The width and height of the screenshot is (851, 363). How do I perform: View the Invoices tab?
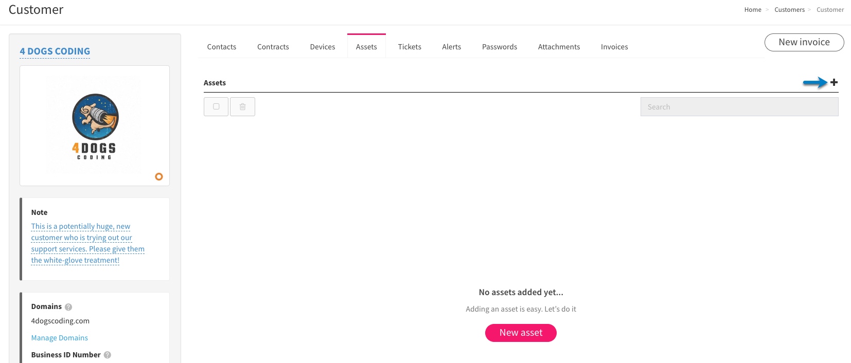coord(614,47)
